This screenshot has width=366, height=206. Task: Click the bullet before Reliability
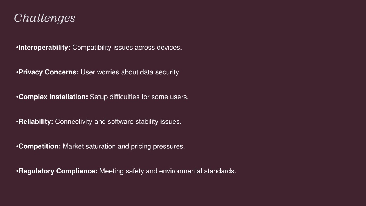[17, 122]
